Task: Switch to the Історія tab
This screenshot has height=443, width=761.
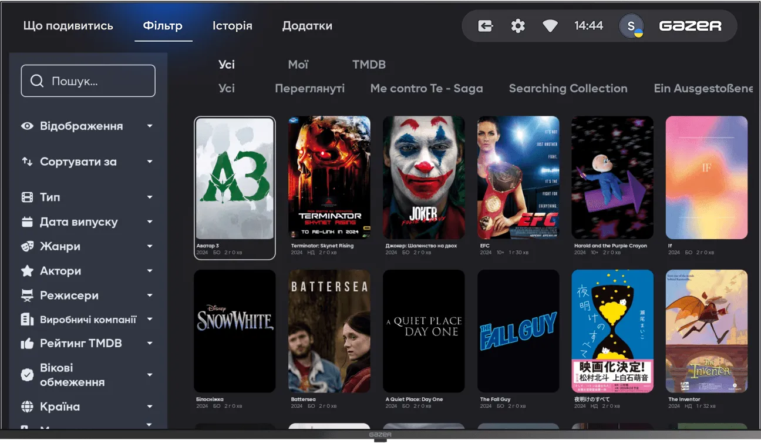Action: (233, 26)
